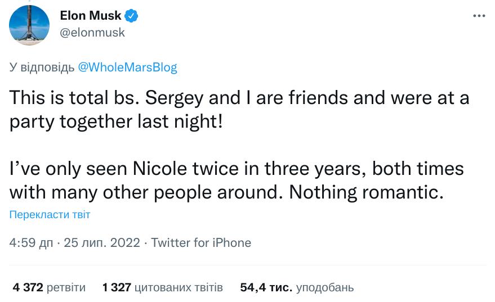Open the @elonmusk handle link

[x=92, y=33]
